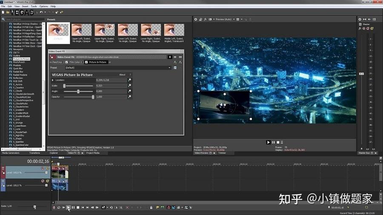Animate the Angle parameter
This screenshot has height=215, width=383.
click(x=130, y=91)
